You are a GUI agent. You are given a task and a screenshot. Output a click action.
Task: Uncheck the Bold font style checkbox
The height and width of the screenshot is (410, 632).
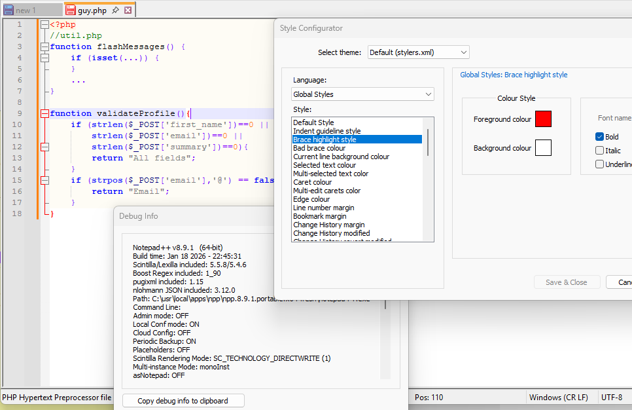599,137
